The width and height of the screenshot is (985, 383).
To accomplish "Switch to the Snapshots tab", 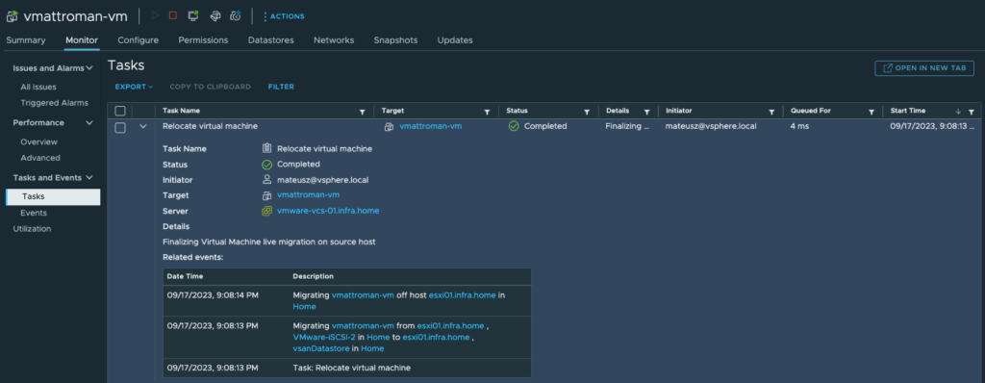I will pos(395,40).
